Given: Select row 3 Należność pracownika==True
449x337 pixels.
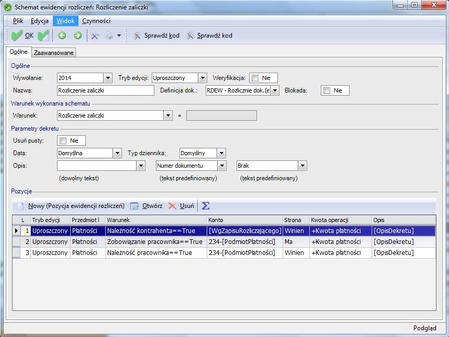Looking at the screenshot, I should (224, 253).
